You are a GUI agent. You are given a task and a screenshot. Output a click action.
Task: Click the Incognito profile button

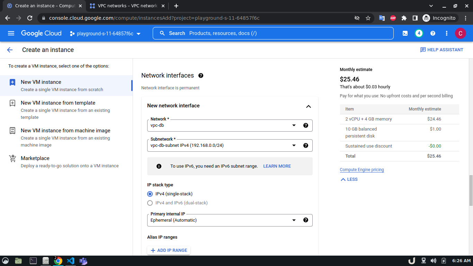pos(440,18)
